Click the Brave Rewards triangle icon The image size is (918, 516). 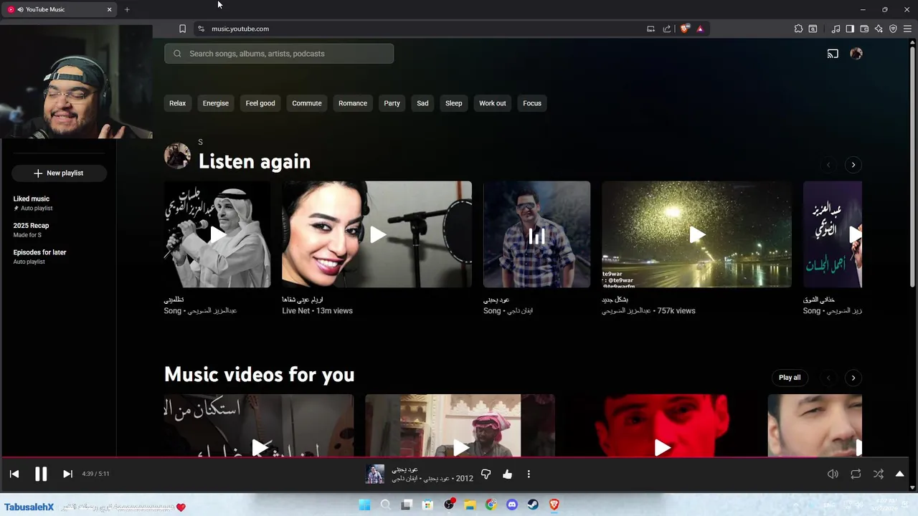700,29
